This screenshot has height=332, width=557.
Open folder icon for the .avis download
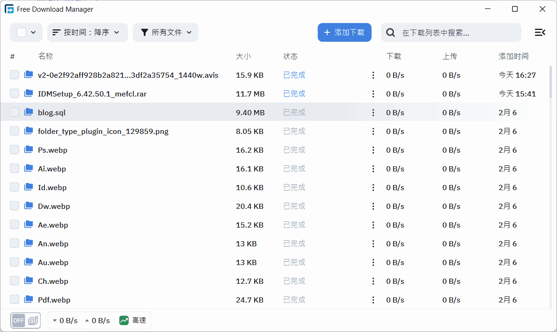point(29,74)
